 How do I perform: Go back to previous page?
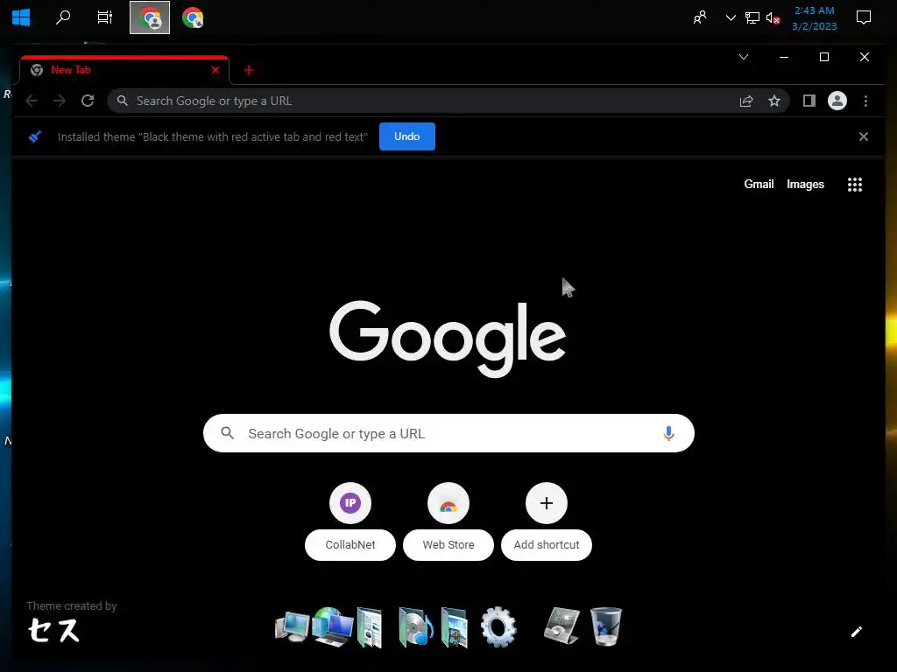[32, 101]
